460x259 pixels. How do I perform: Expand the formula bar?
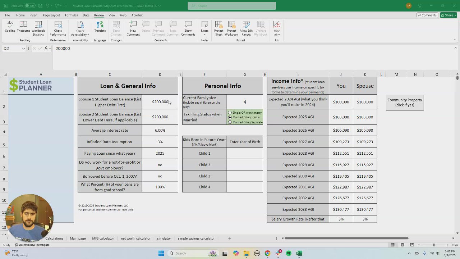click(456, 48)
